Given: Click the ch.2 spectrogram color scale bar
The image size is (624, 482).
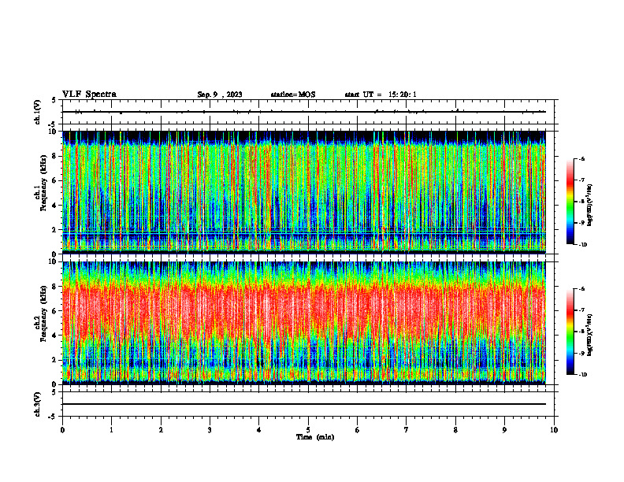Looking at the screenshot, I should (x=570, y=332).
